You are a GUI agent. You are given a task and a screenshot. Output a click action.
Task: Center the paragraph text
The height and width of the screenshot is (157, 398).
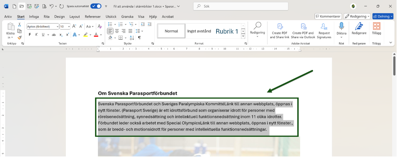coord(117,31)
